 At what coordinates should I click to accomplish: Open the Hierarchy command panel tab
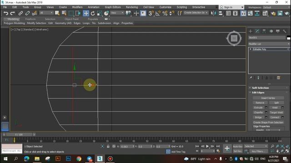point(264,31)
